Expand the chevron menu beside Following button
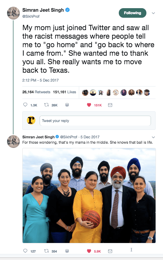 click(x=153, y=13)
